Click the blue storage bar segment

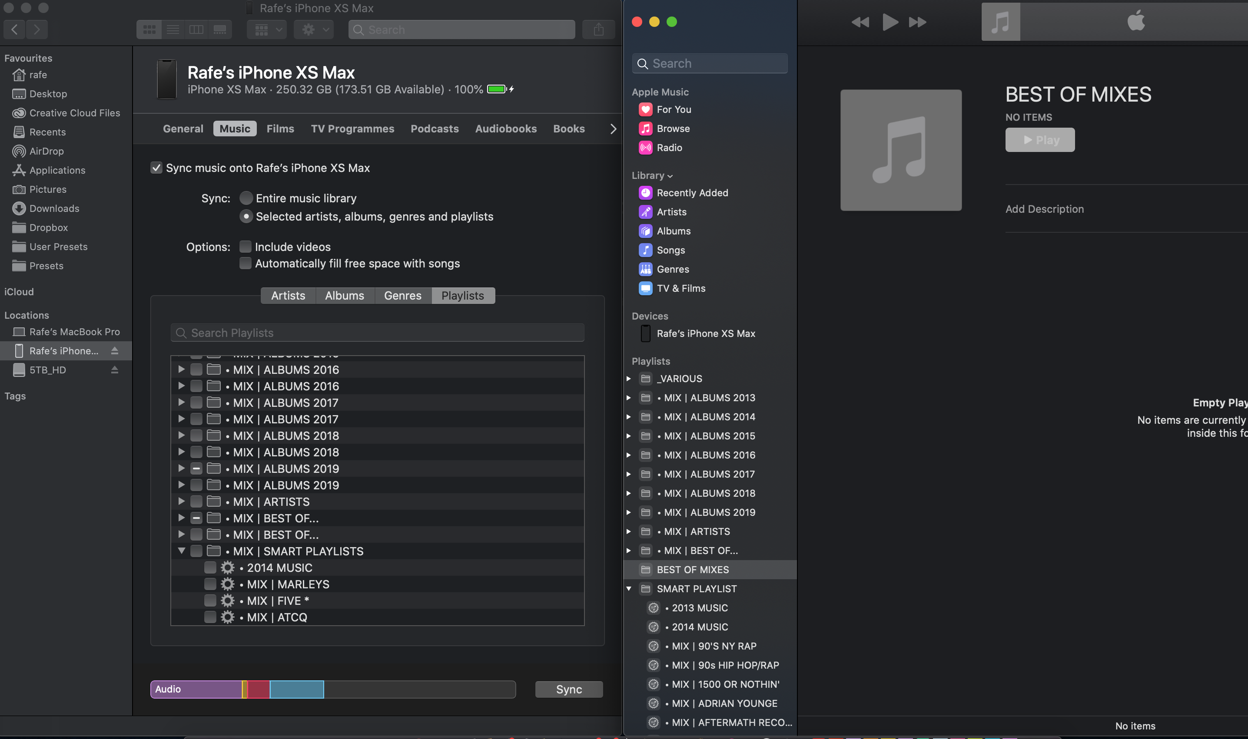[x=297, y=690]
